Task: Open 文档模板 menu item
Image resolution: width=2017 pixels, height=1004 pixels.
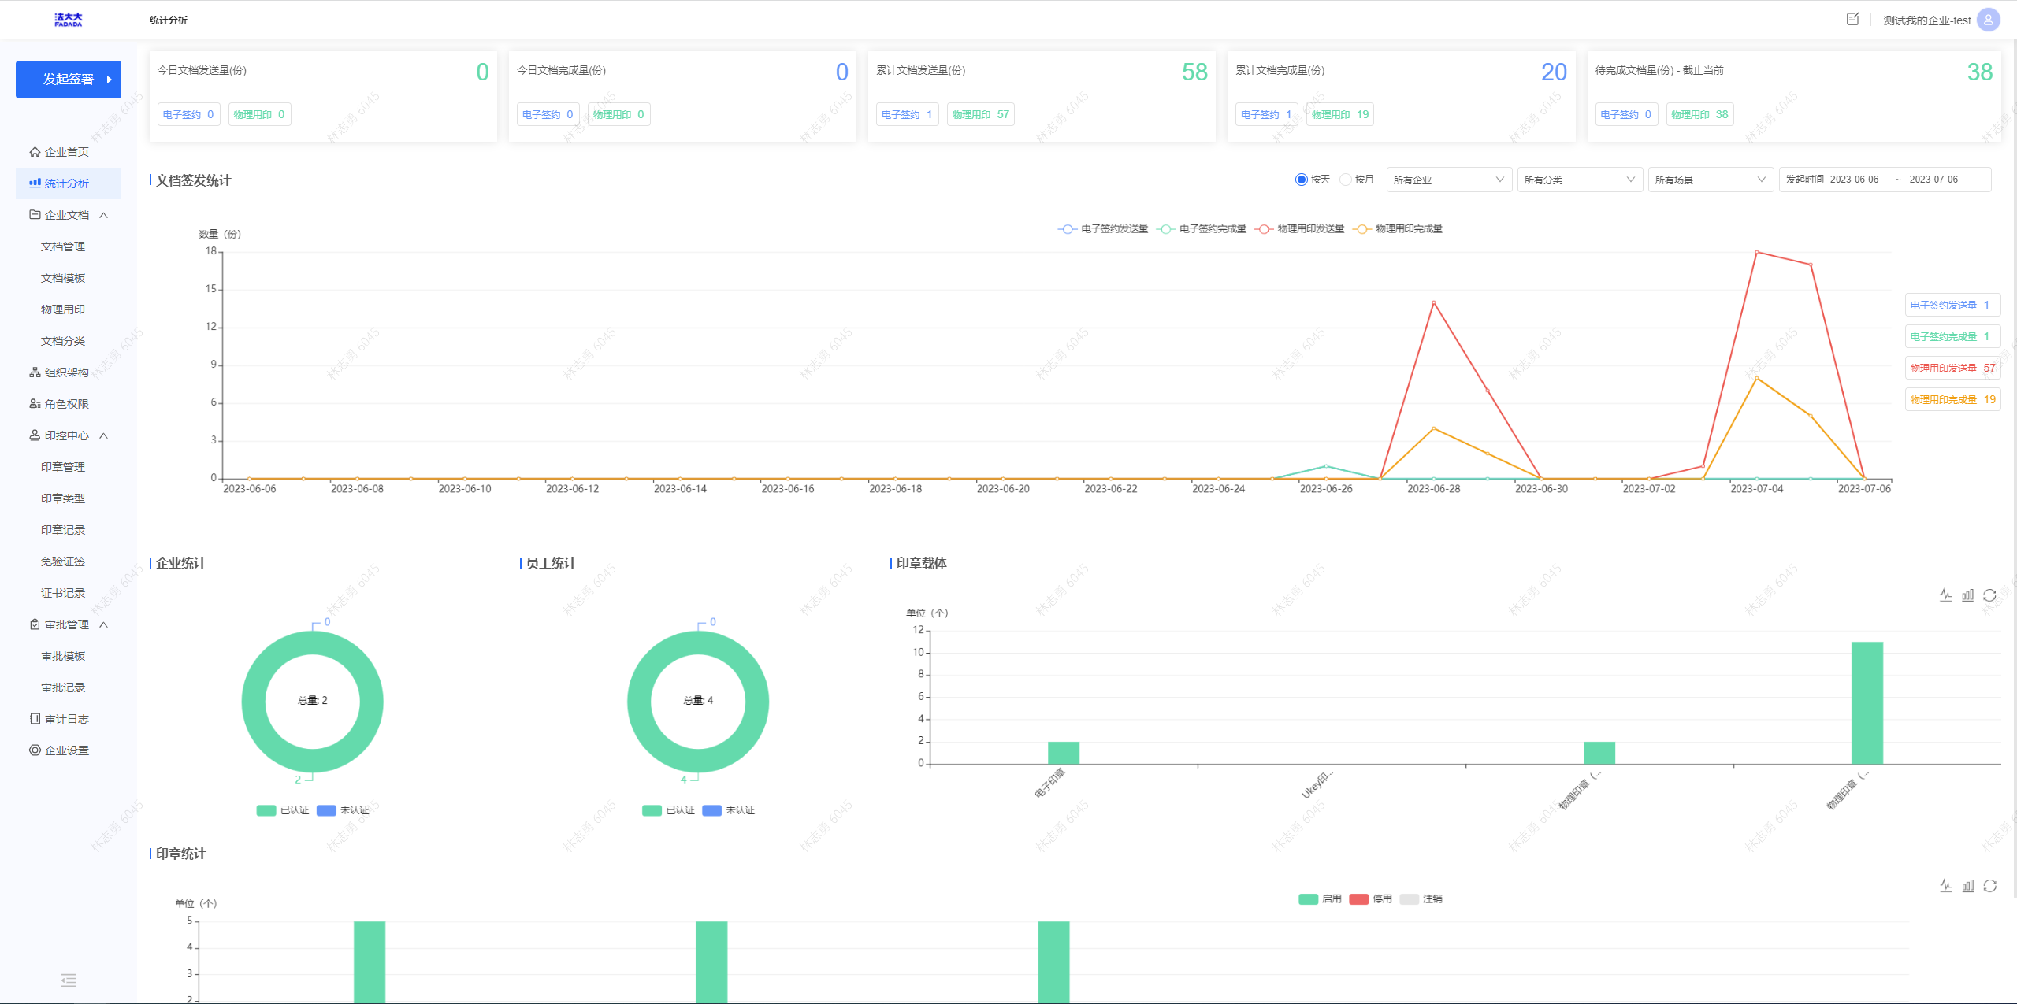Action: pyautogui.click(x=63, y=278)
